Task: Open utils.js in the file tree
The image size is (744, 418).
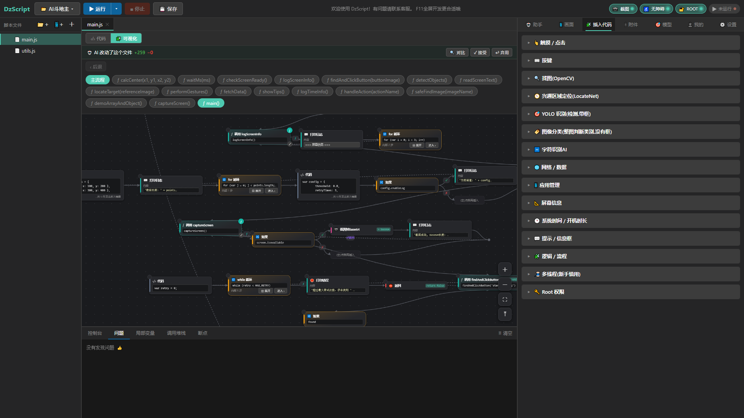Action: tap(28, 51)
